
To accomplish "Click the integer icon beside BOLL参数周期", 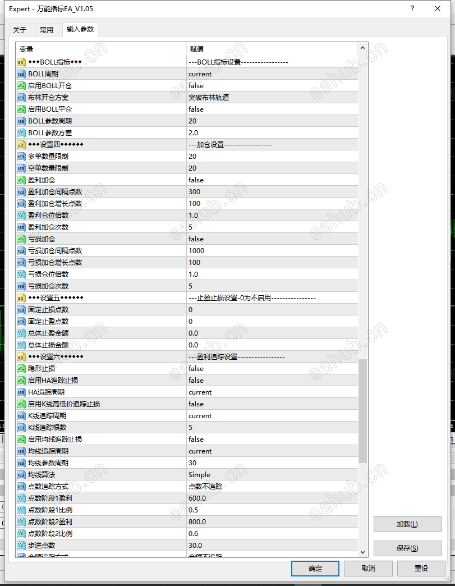I will point(21,121).
